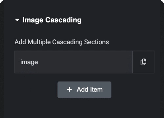Open the image cascading item settings
Screen dimensions: 164x118
[x=73, y=62]
